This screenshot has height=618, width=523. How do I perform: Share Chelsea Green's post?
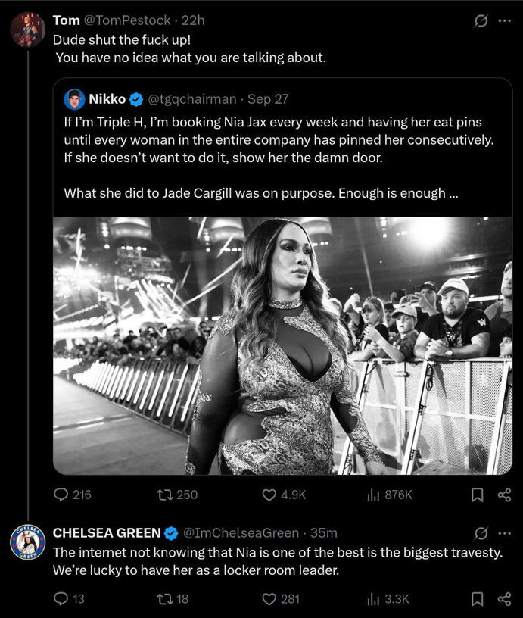pos(504,598)
